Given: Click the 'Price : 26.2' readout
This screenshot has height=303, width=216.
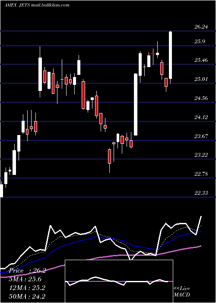Looking at the screenshot, I should (28, 271).
